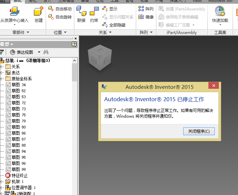Click the ViewCube 前 face
Image resolution: width=238 pixels, height=195 pixels.
94,60
